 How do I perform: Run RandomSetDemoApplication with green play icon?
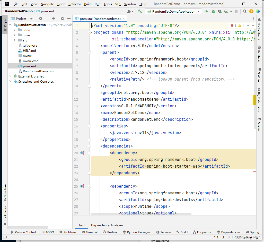[207, 11]
